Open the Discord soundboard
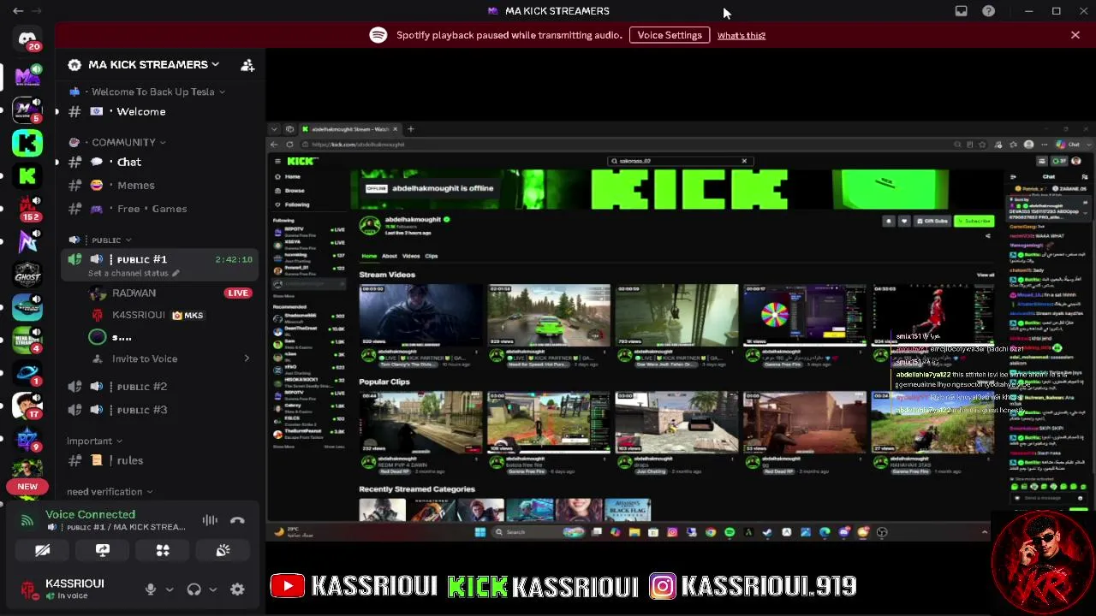The image size is (1096, 616). [223, 551]
